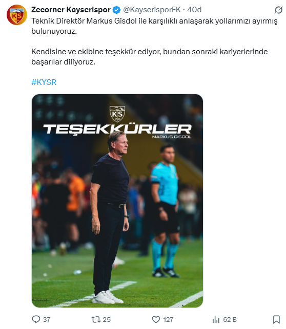
Task: Click the KS crest logo inside the image
Action: coord(117,114)
